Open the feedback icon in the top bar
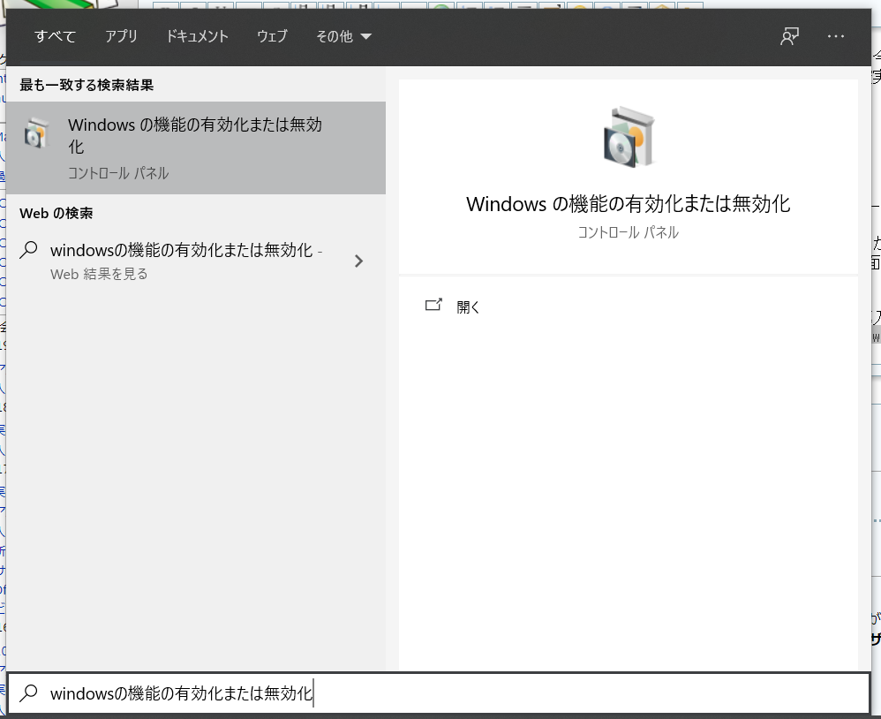The image size is (881, 719). [788, 36]
